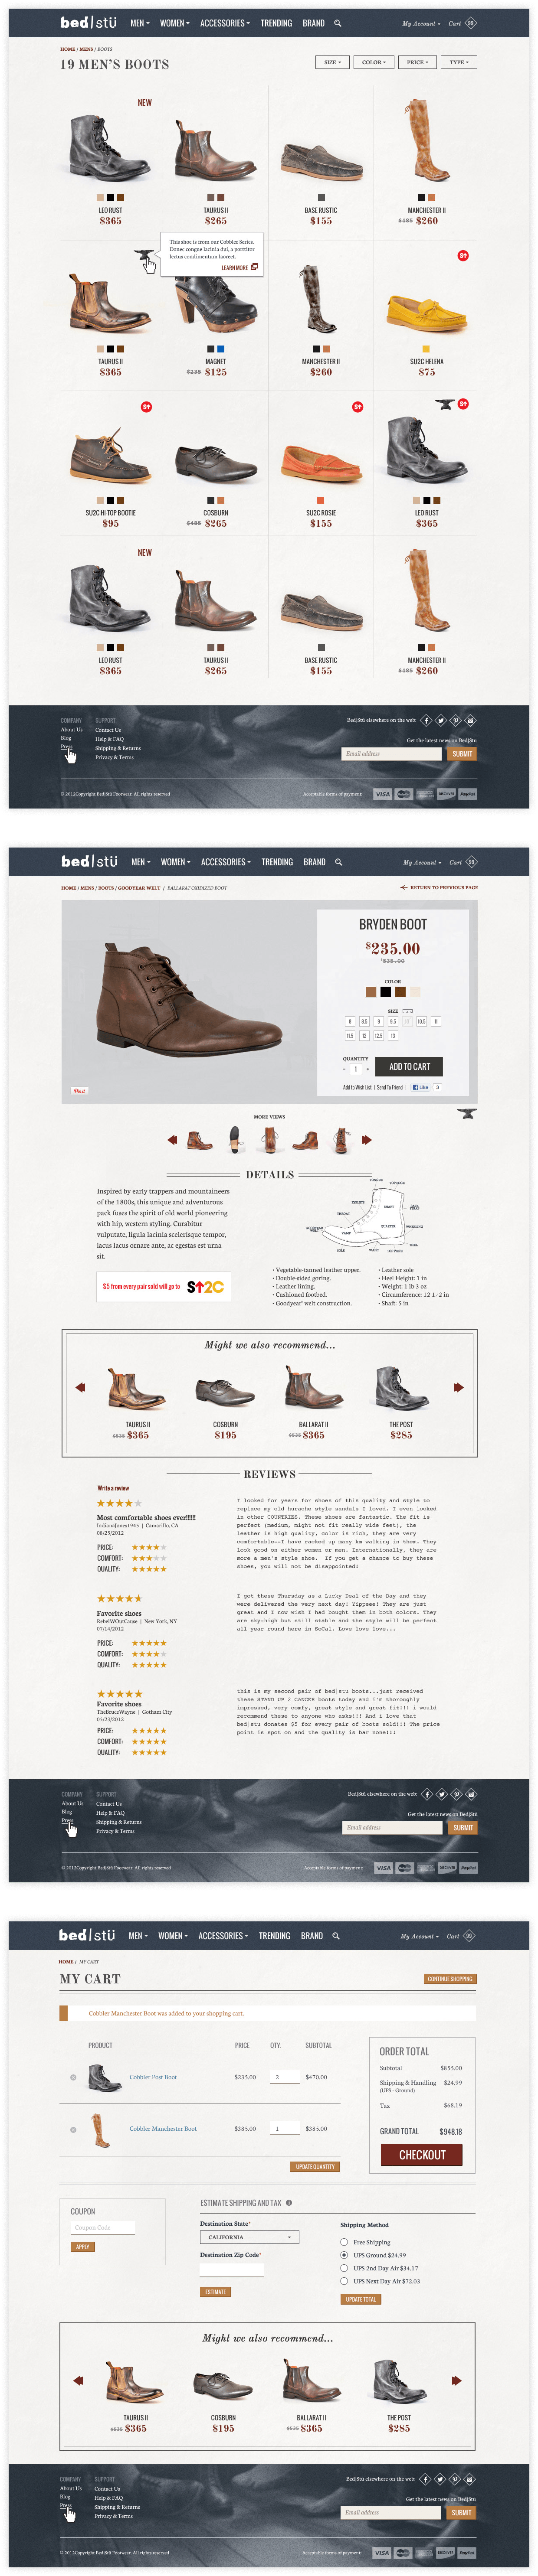Increase Bryden Boot quantity with plus icon

pos(367,1069)
